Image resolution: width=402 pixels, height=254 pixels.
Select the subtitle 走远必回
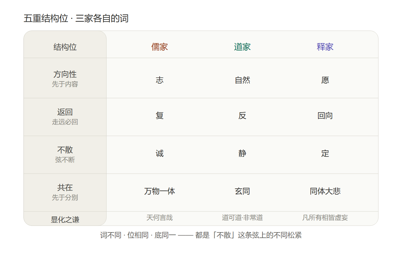click(x=65, y=122)
